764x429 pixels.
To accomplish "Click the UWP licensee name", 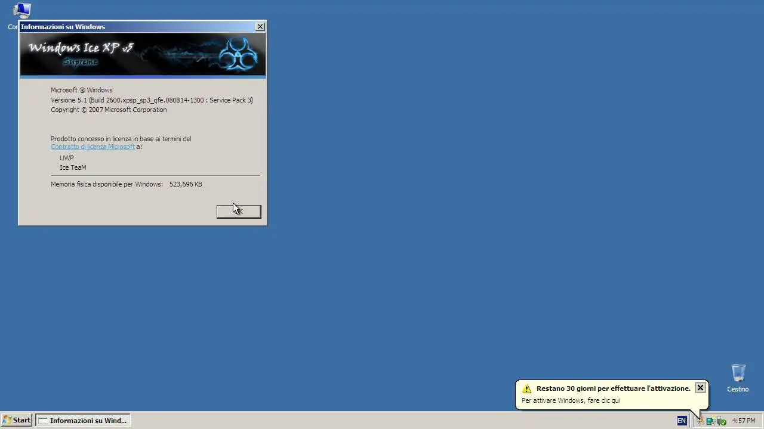I will 67,158.
